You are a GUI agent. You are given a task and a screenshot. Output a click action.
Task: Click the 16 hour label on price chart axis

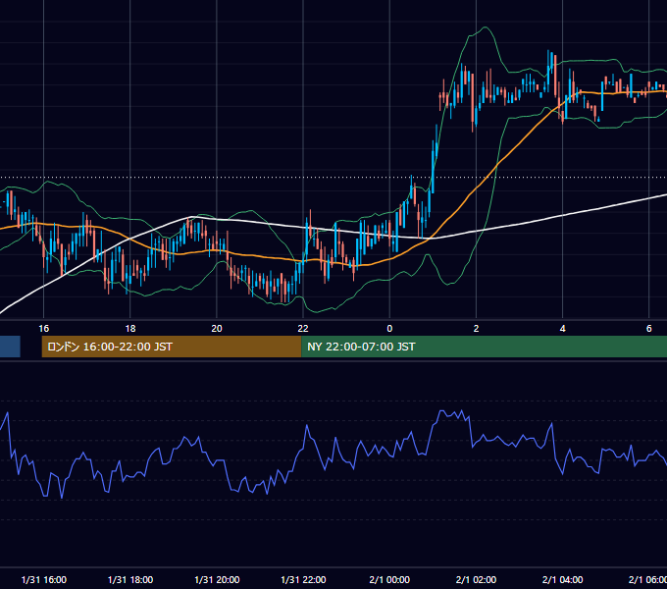[44, 329]
